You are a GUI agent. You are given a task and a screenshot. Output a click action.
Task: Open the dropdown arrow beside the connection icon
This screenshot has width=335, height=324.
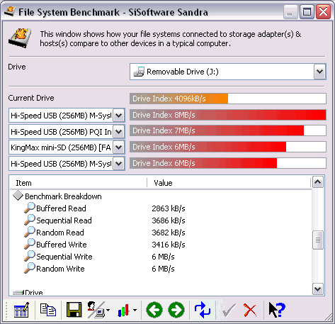click(108, 310)
